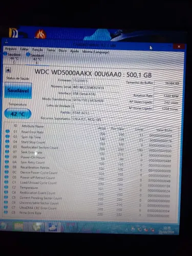Click the Start button on taskbar
This screenshot has height=256, width=192.
click(x=3, y=226)
